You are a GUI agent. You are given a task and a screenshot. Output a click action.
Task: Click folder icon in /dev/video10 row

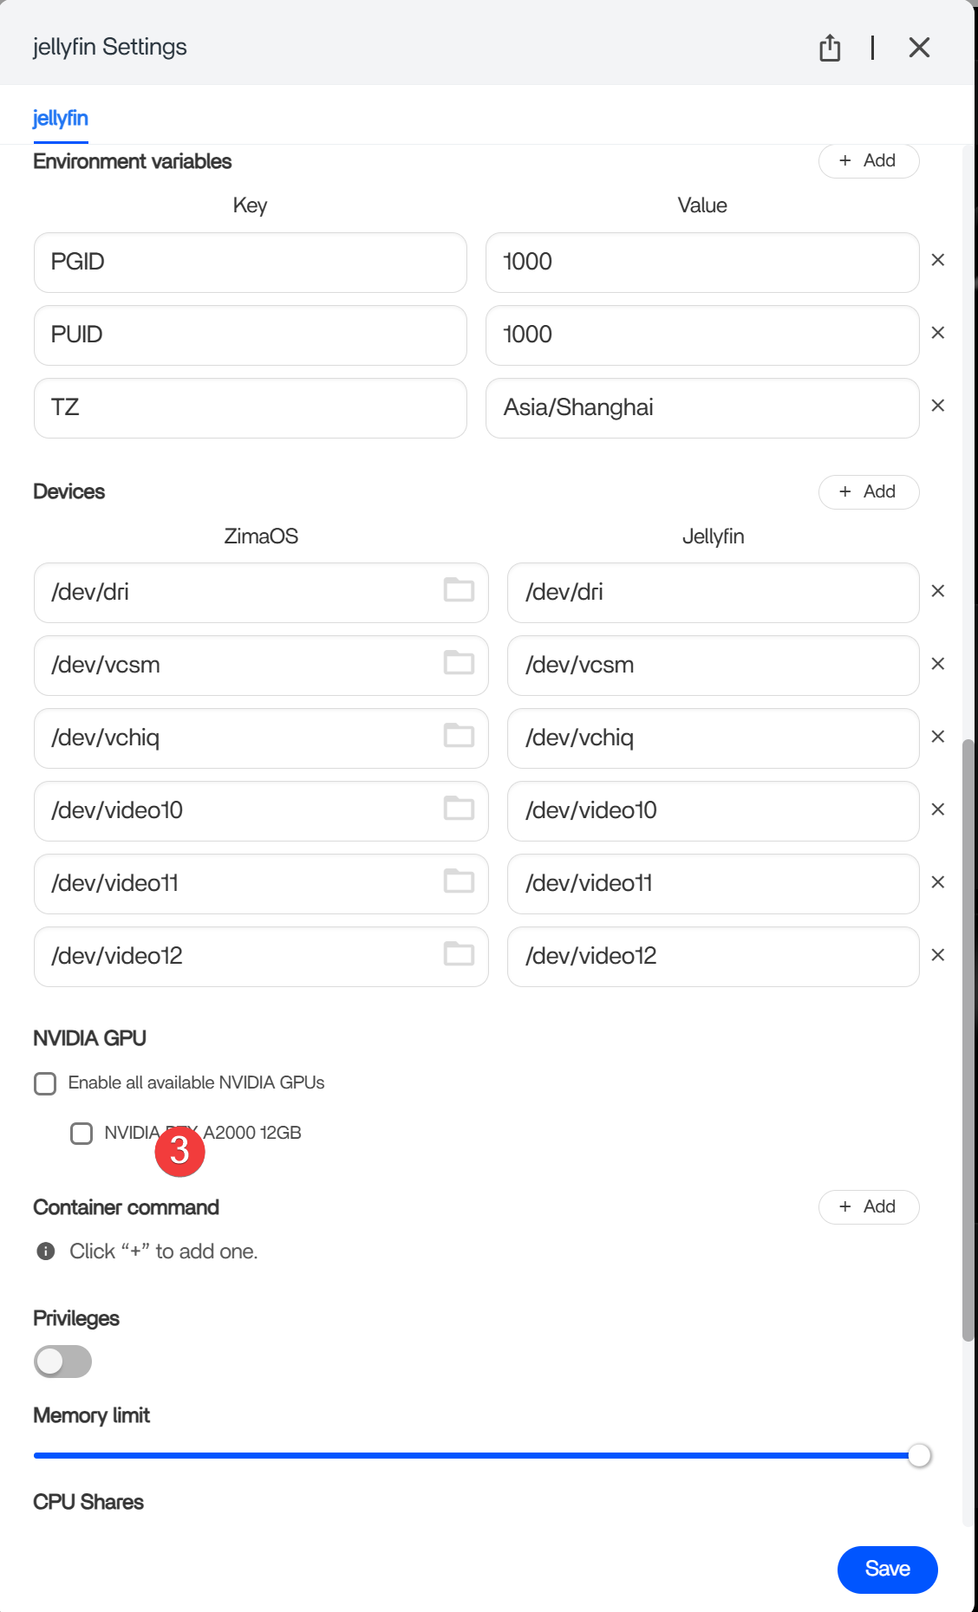click(x=459, y=809)
